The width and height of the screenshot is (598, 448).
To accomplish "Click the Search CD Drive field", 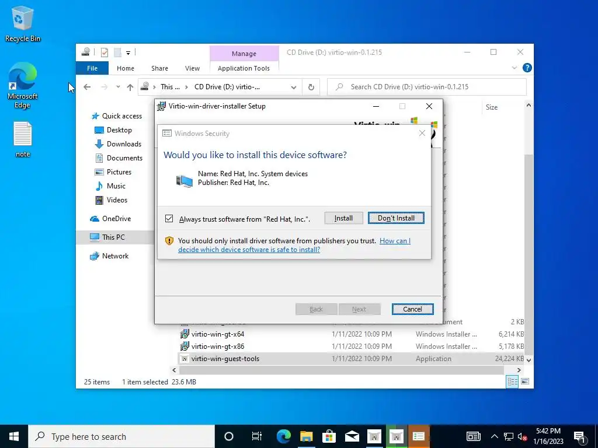I will tap(427, 87).
